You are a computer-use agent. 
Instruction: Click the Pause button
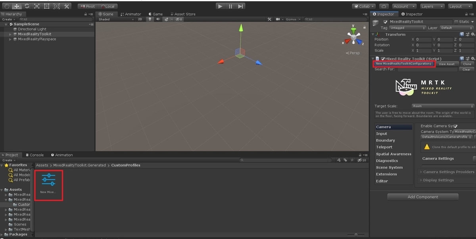[x=230, y=6]
